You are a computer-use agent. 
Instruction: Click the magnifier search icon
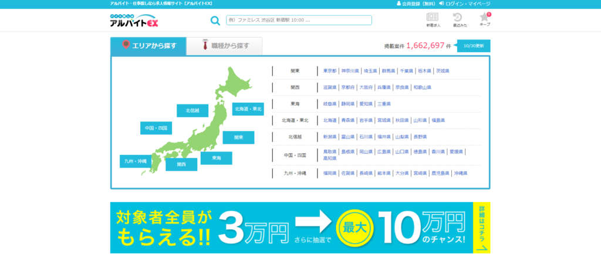tap(215, 21)
